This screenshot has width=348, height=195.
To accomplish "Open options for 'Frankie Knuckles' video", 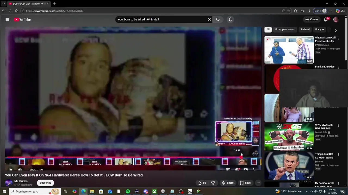I will (x=339, y=67).
